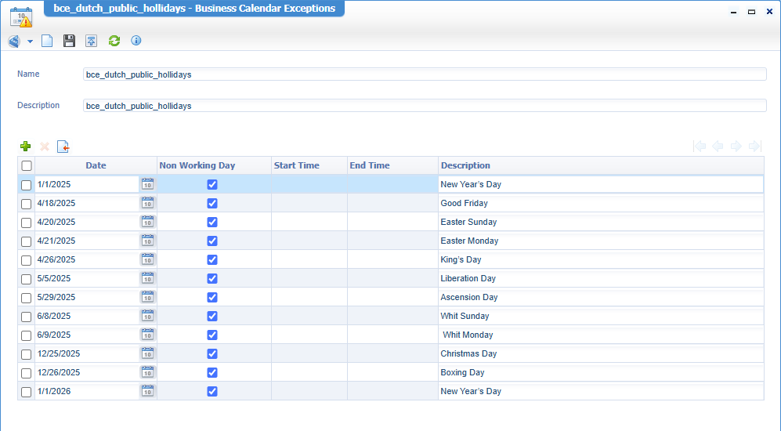Create a new blank record via page icon
781x431 pixels.
(47, 41)
